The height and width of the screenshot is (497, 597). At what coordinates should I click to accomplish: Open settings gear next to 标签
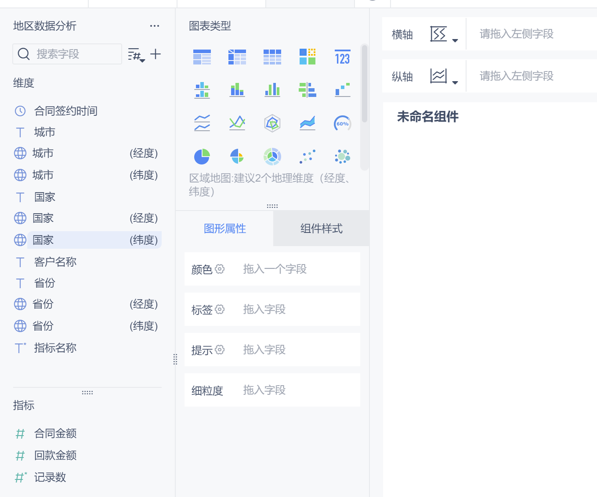click(220, 309)
